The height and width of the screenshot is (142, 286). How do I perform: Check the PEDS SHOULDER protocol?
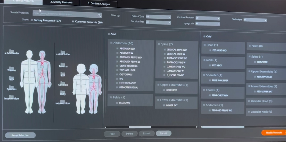(x=210, y=80)
